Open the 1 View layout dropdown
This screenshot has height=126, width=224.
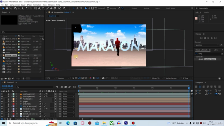pos(187,78)
